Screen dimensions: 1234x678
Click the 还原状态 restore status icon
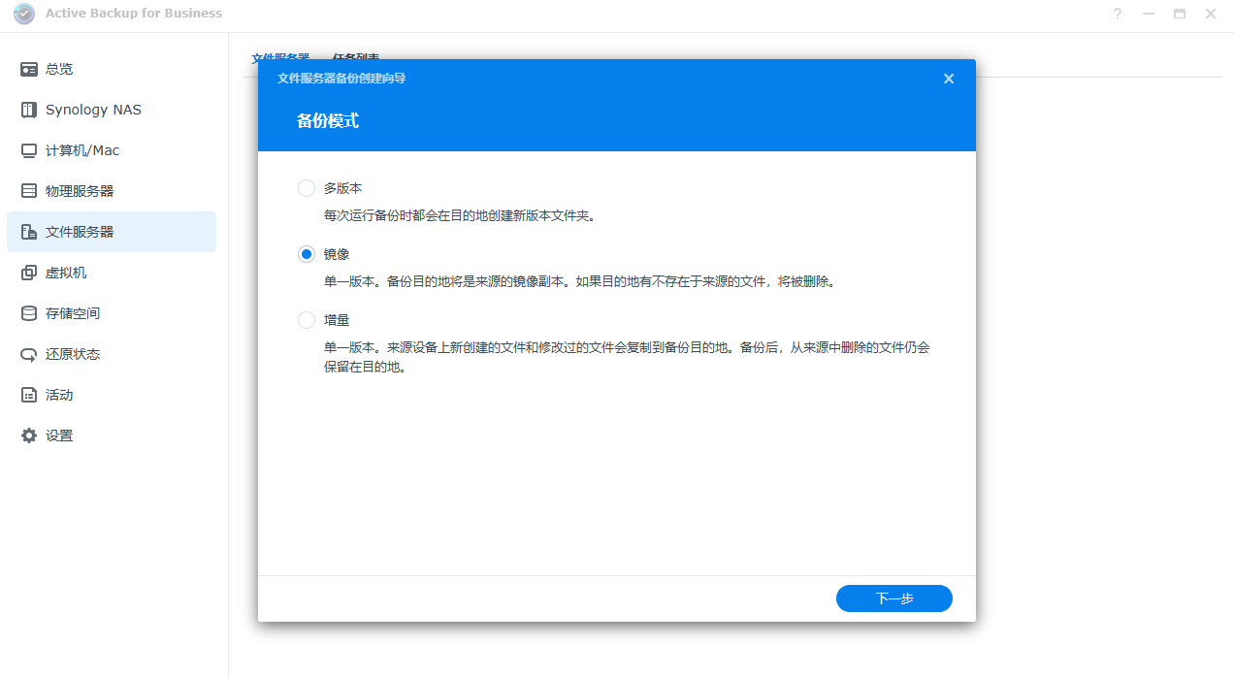(29, 354)
